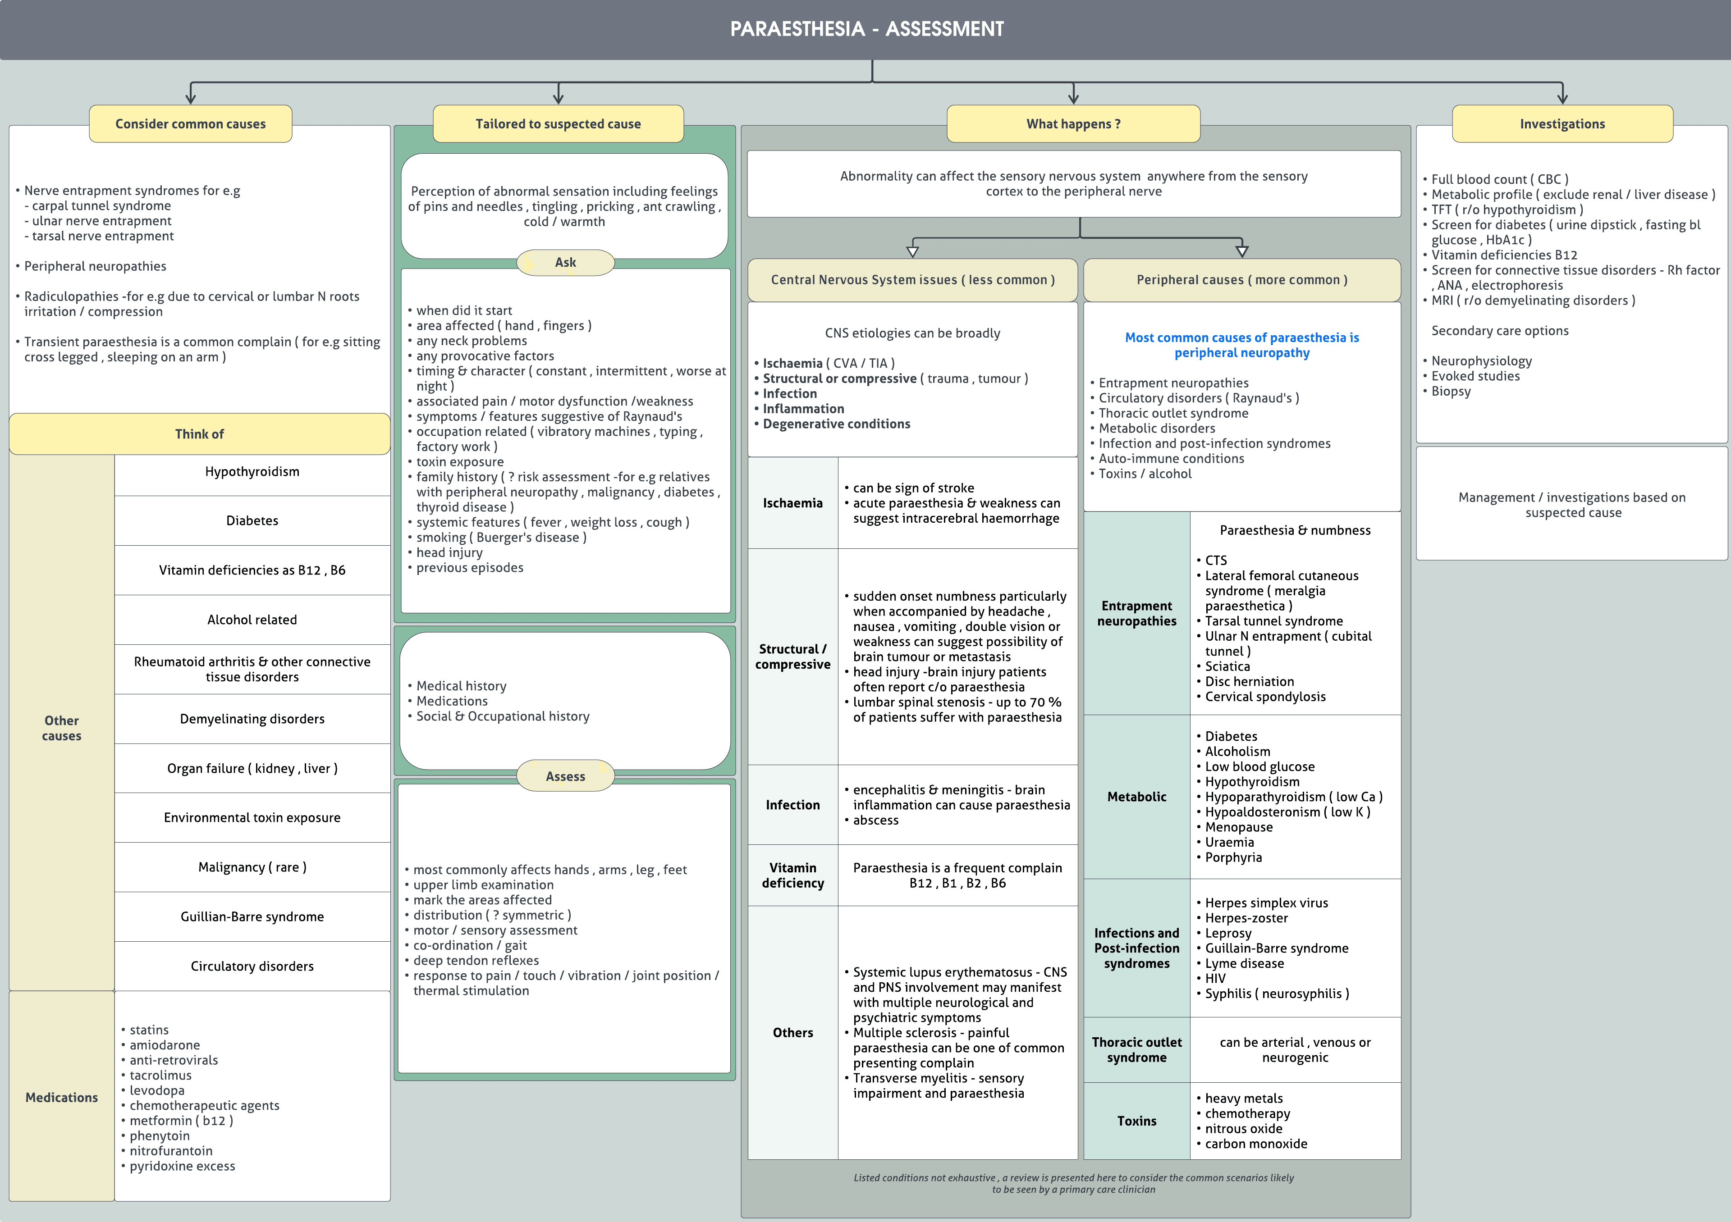The width and height of the screenshot is (1731, 1222).
Task: Select the "Consider common causes" header
Action: [x=190, y=123]
